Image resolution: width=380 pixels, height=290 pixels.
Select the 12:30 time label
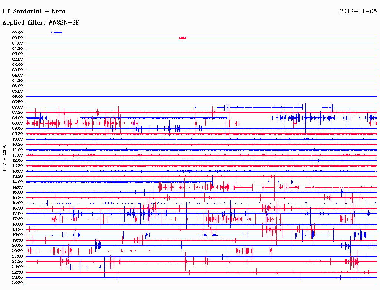click(x=17, y=166)
